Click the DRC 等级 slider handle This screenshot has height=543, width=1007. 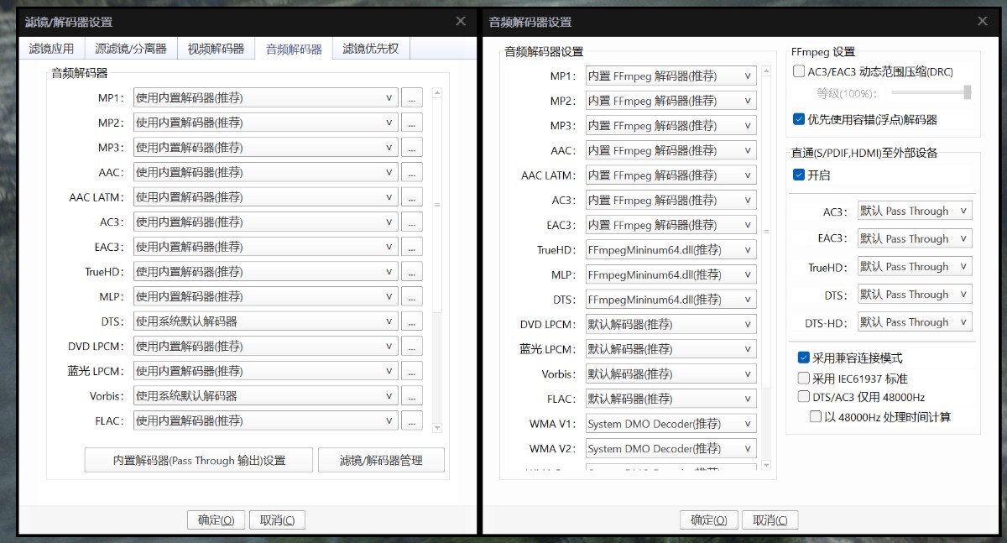(967, 92)
